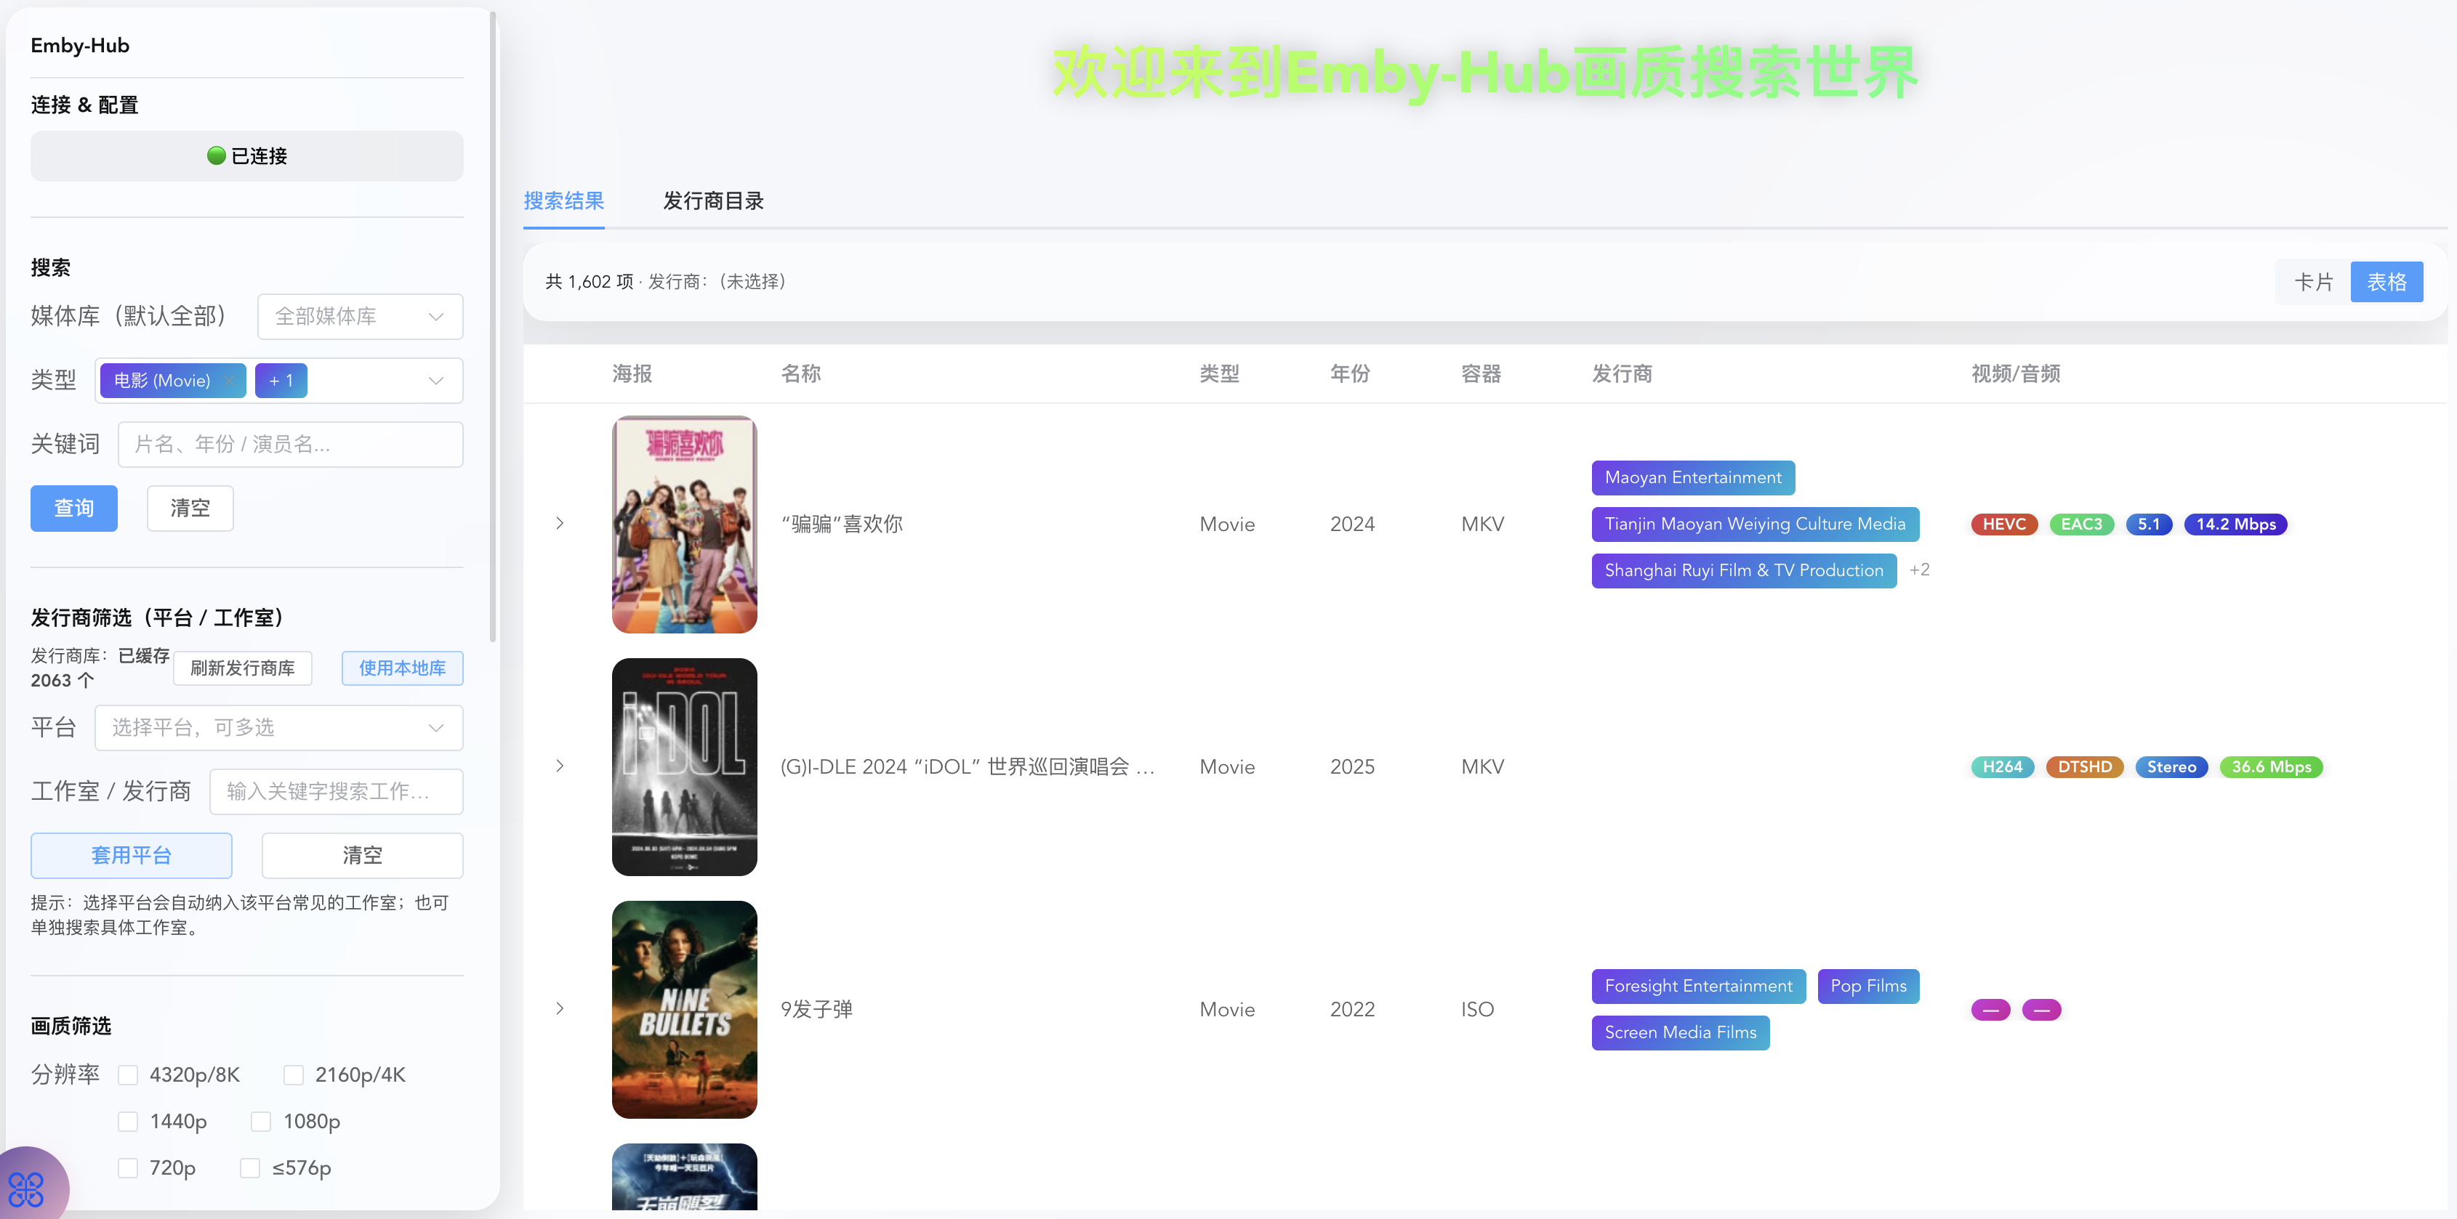
Task: Switch to 卡片 card view
Action: click(2312, 282)
